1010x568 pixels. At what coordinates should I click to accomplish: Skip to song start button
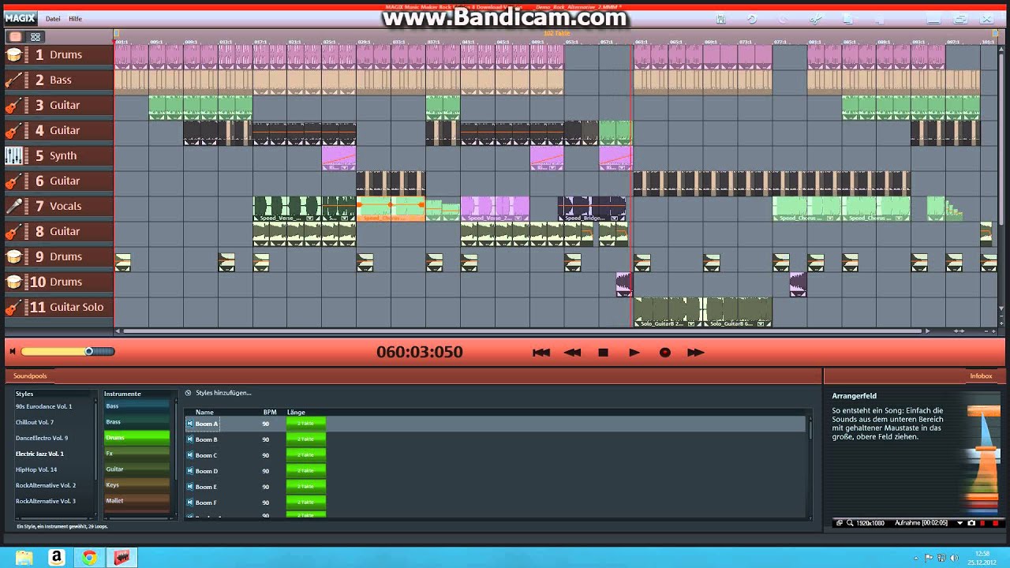coord(541,353)
